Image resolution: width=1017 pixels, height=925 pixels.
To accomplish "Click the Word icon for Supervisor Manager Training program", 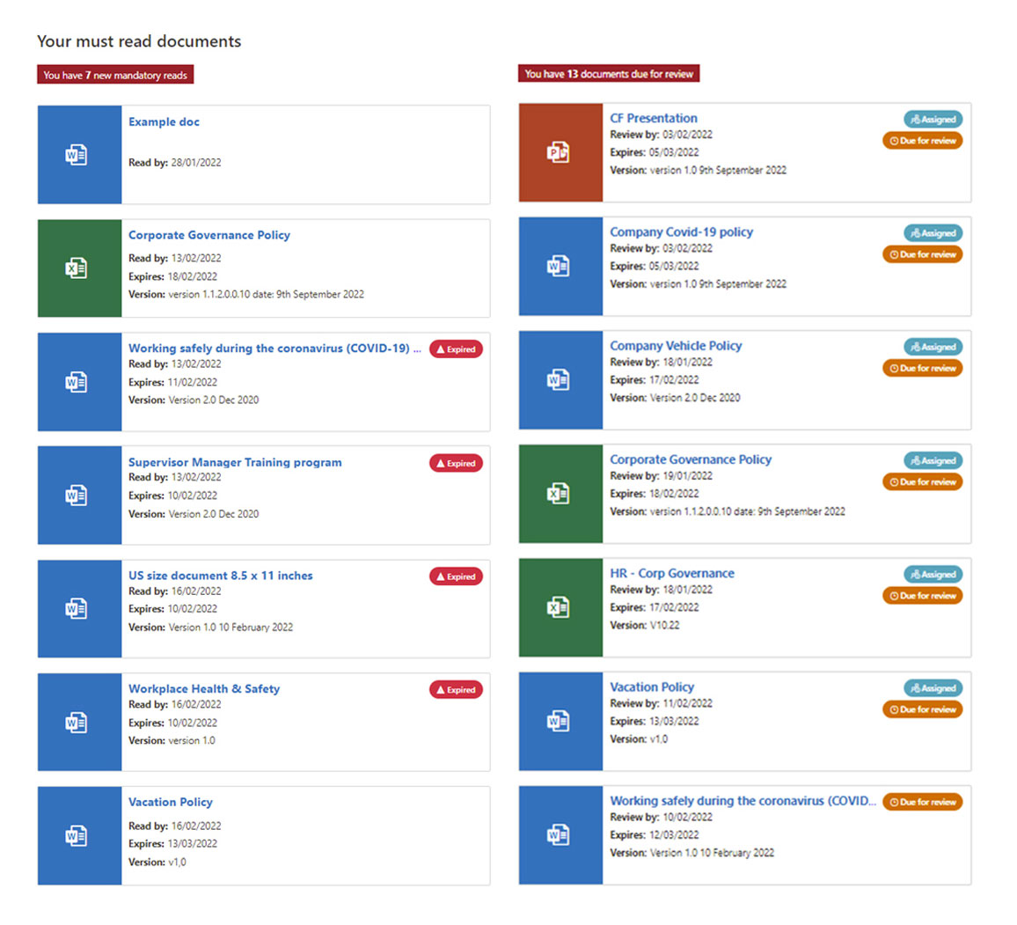I will click(x=79, y=495).
